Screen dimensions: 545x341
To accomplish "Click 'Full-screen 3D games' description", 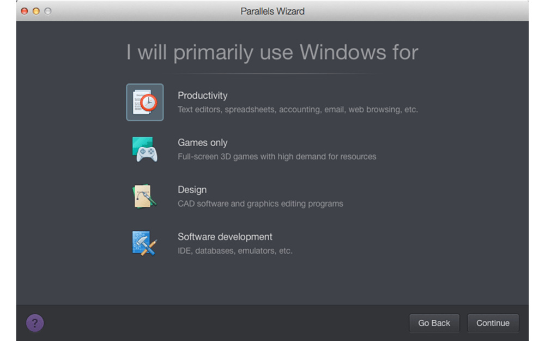I will 277,157.
